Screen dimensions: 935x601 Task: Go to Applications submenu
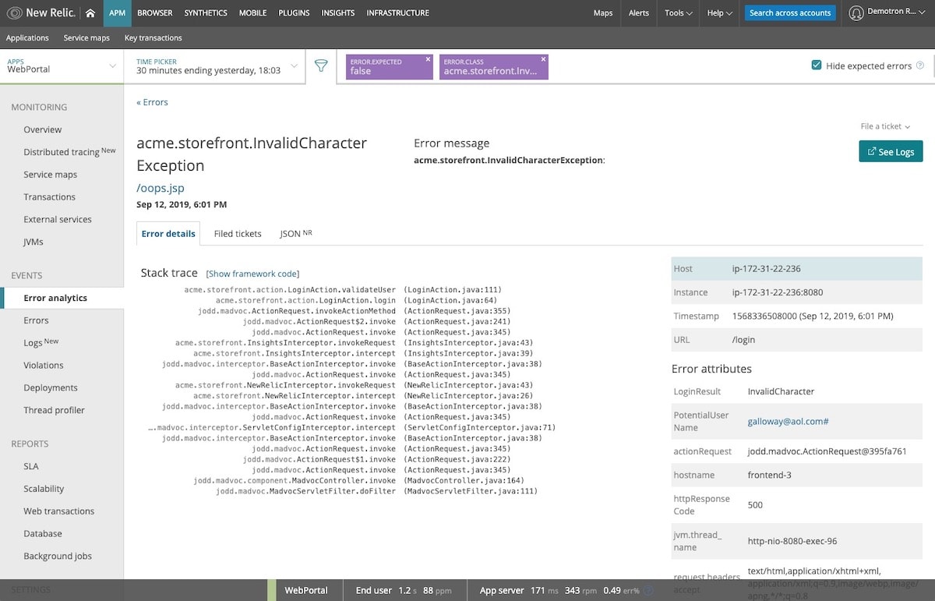pos(27,38)
